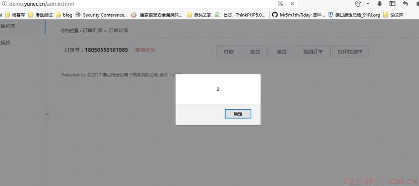Open the Mr5m1th/0day GitHub bookmark
Image resolution: width=419 pixels, height=186 pixels.
click(x=298, y=15)
